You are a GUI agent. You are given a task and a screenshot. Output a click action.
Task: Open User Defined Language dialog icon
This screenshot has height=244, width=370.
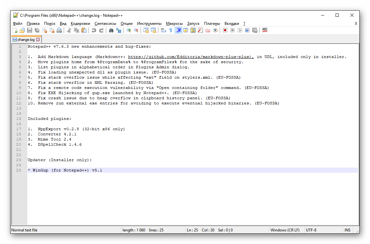click(185, 30)
